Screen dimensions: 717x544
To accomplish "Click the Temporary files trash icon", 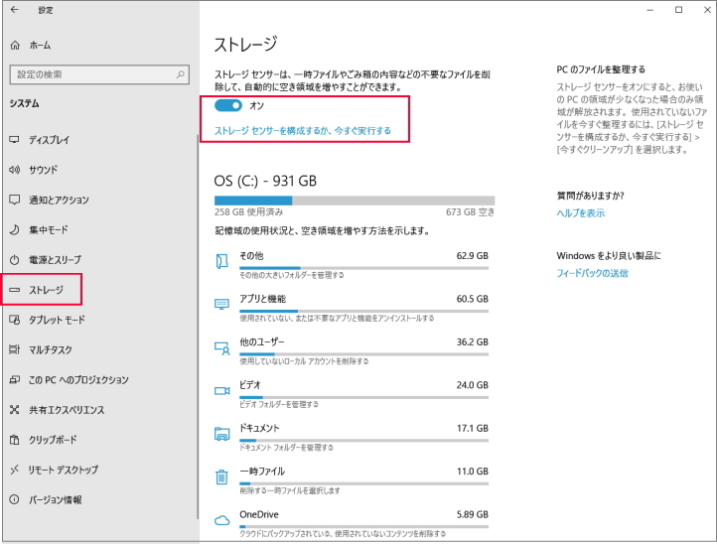I will click(x=222, y=476).
